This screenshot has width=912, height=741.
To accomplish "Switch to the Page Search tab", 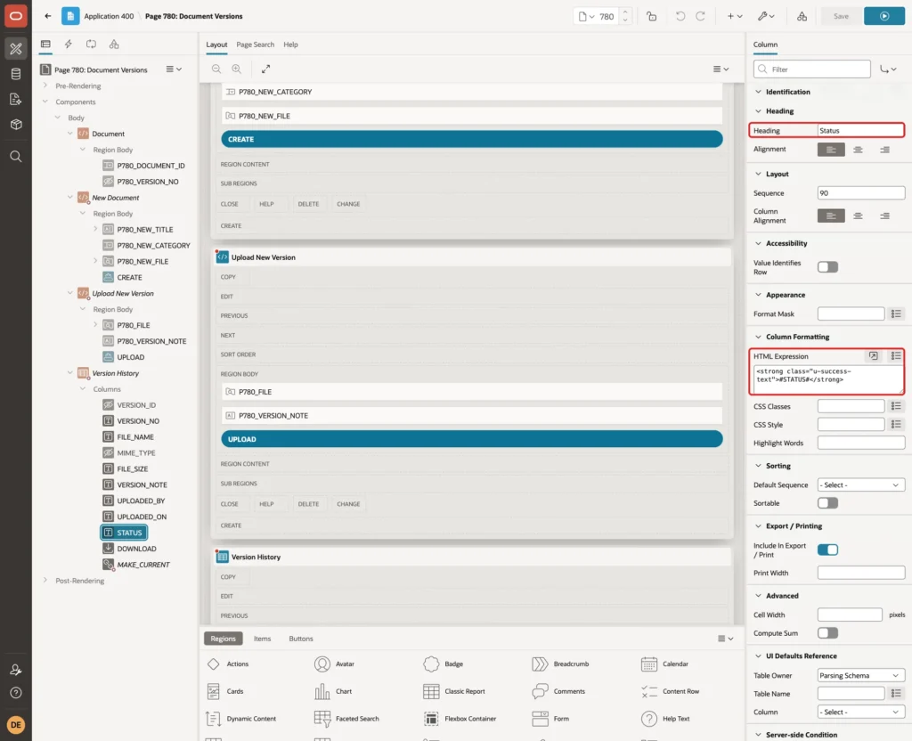I will pos(255,45).
